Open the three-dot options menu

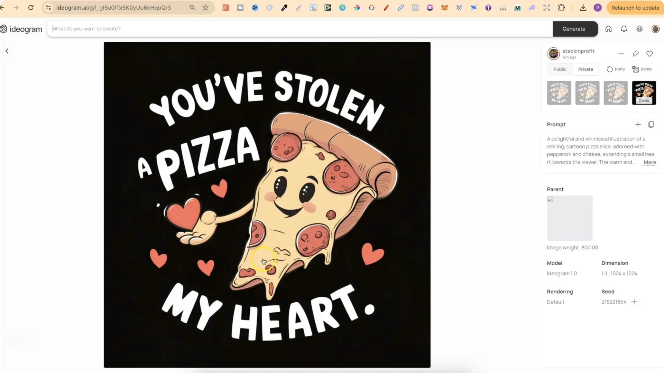[x=621, y=54]
